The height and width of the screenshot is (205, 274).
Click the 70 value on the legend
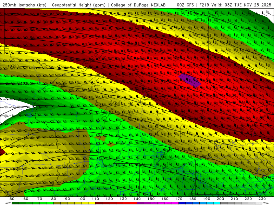point(40,199)
